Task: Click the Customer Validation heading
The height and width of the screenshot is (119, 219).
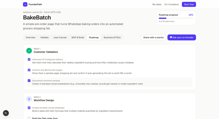Action: click(46, 52)
